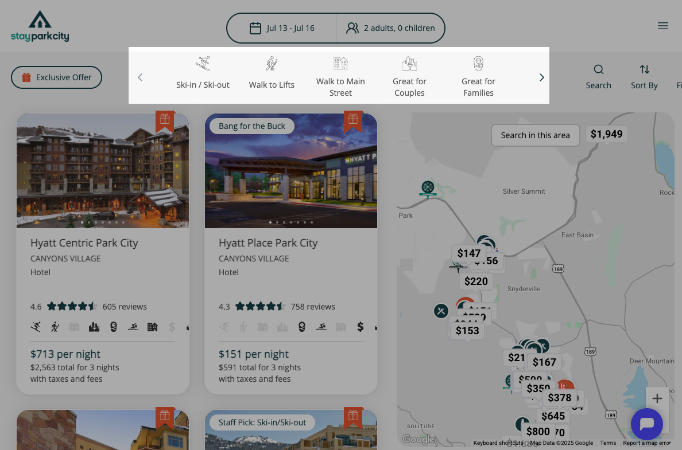Zoom in the map with plus button
682x450 pixels.
tap(657, 398)
